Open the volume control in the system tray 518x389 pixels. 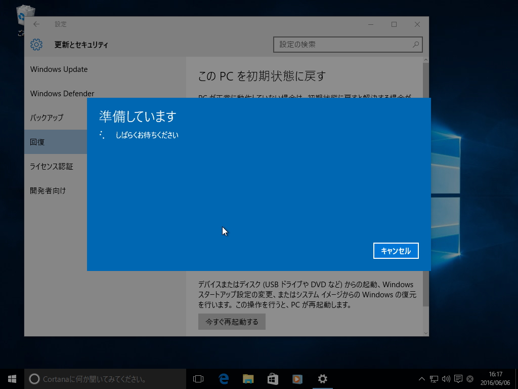[x=447, y=378]
